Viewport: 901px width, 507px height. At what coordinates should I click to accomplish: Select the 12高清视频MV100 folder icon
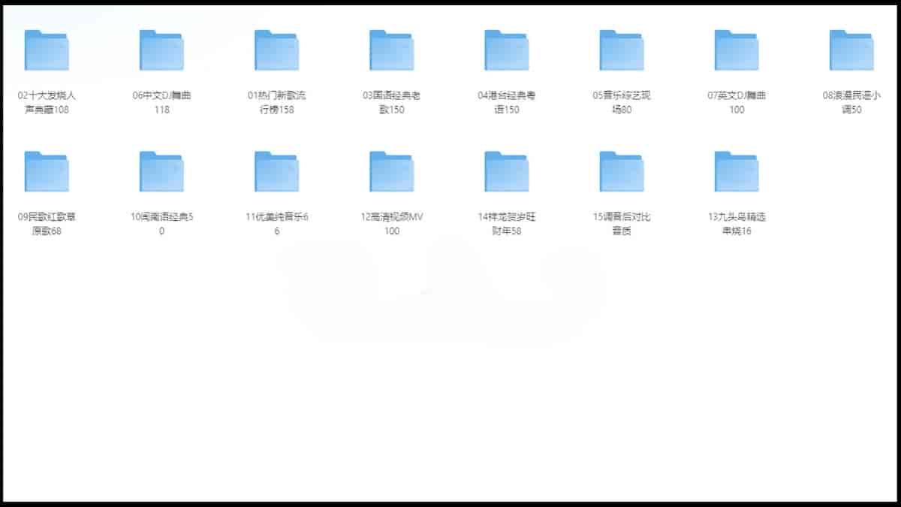[391, 172]
